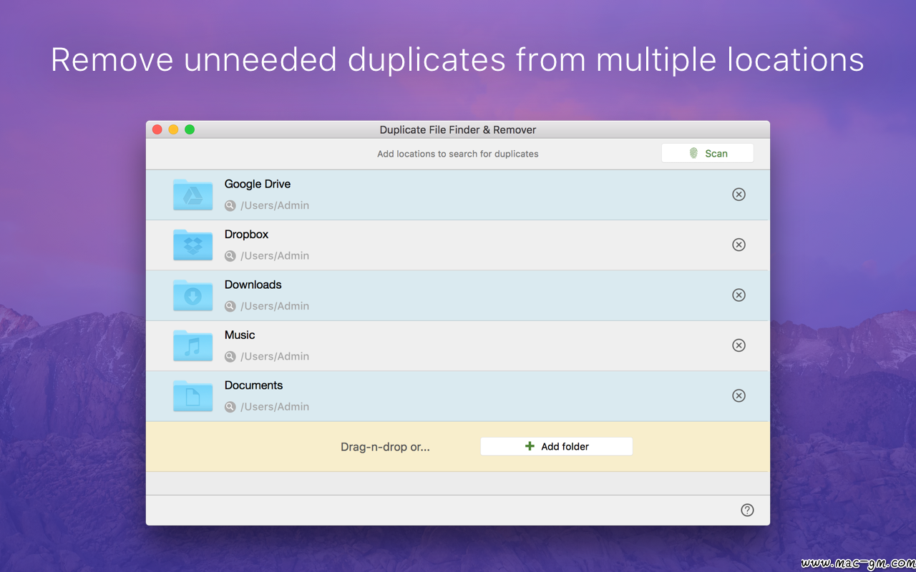Click the "Dropbox" name text
This screenshot has width=916, height=572.
pos(246,235)
